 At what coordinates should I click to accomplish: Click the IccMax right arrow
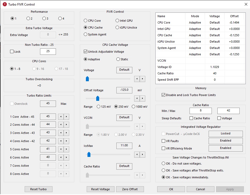tap(142, 155)
